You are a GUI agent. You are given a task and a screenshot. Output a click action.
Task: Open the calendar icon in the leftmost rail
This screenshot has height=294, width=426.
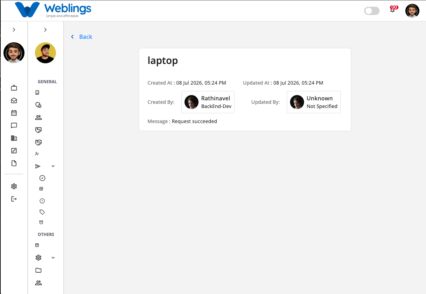(x=14, y=113)
